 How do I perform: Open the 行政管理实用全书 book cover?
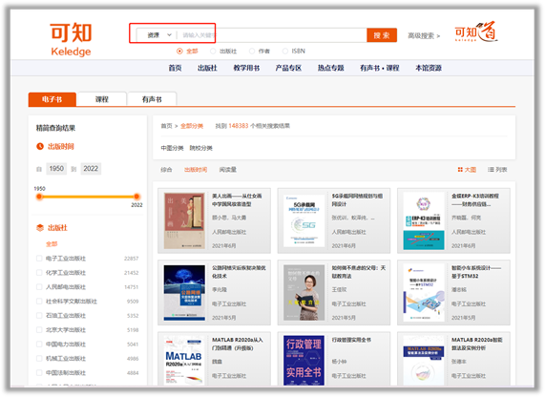304,360
